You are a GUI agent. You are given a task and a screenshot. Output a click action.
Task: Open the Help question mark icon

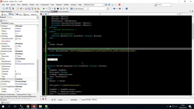pyautogui.click(x=127, y=9)
